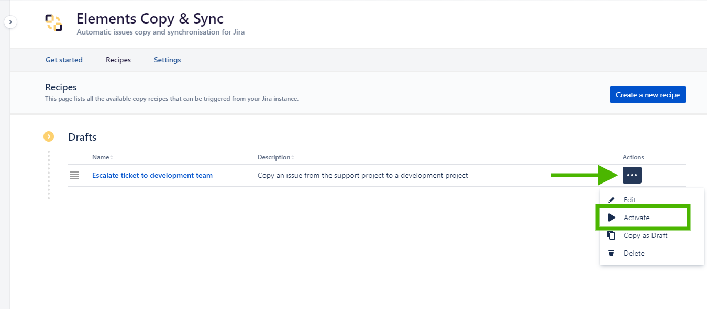Switch to the Get started tab
This screenshot has height=309, width=707.
(63, 60)
